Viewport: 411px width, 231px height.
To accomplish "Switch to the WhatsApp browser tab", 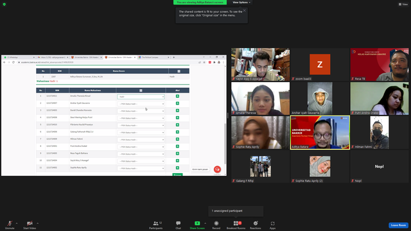I will 19,57.
